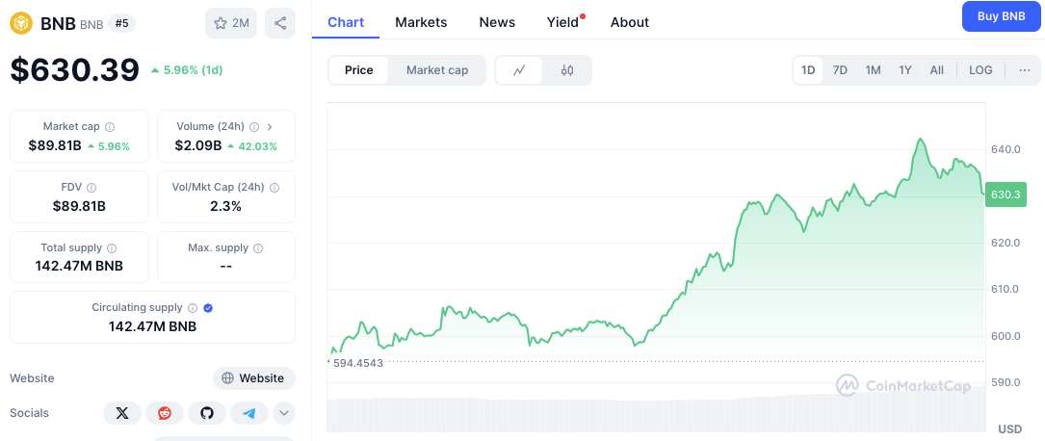Viewport: 1045px width, 441px height.
Task: Open Max. supply info icon
Action: (258, 247)
